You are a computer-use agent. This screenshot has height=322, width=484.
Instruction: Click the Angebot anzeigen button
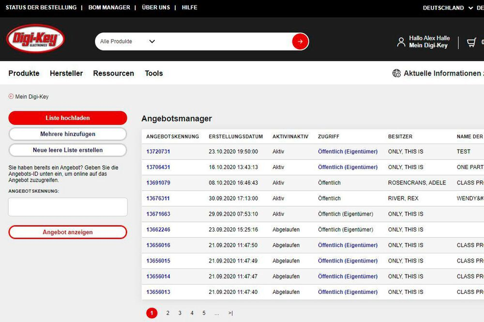coord(67,232)
